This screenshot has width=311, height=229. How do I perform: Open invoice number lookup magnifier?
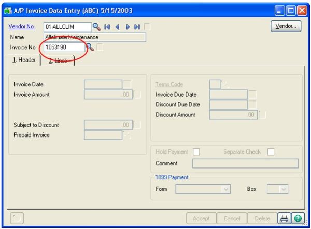[90, 47]
